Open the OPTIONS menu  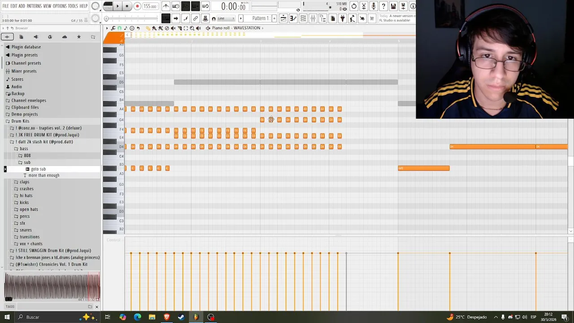[x=60, y=6]
